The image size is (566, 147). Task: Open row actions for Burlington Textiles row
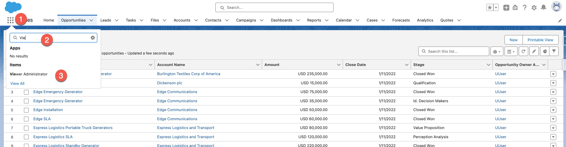coord(553,74)
